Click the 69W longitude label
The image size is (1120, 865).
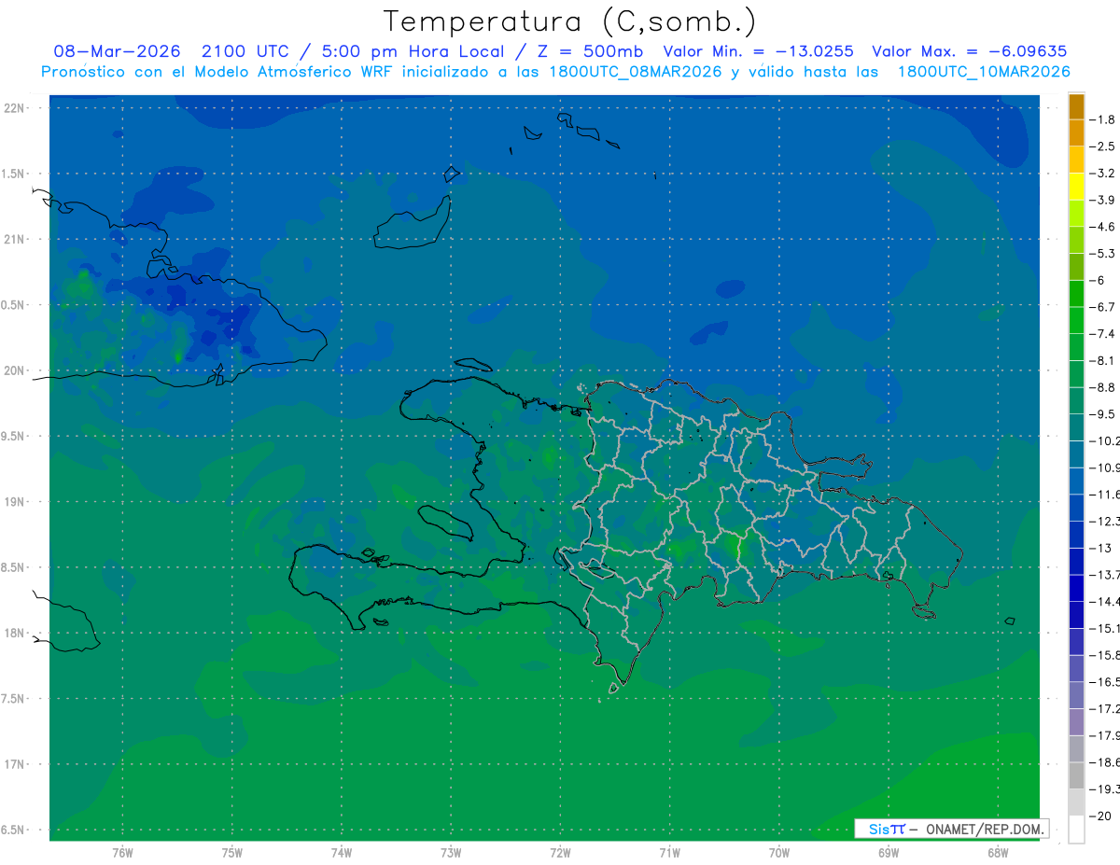click(x=889, y=853)
